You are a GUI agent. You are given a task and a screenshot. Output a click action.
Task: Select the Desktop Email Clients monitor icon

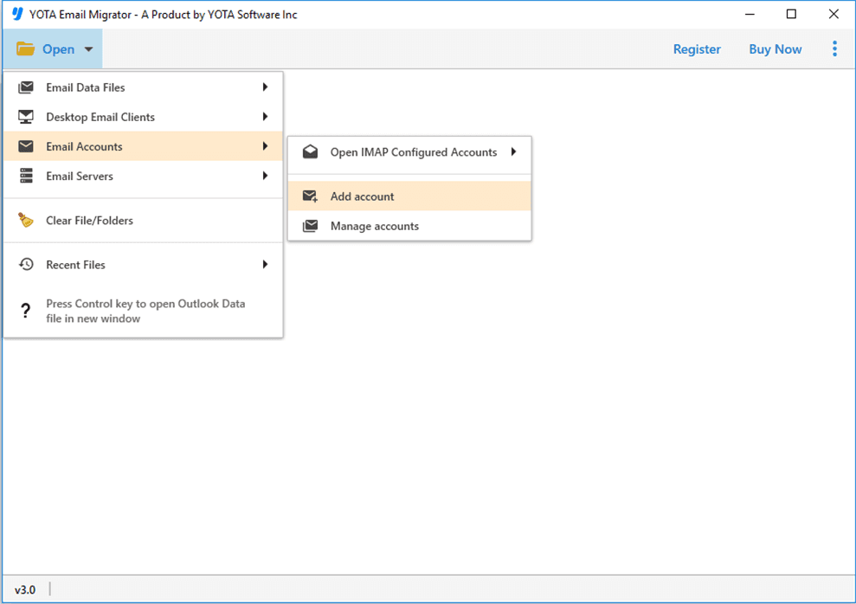26,117
